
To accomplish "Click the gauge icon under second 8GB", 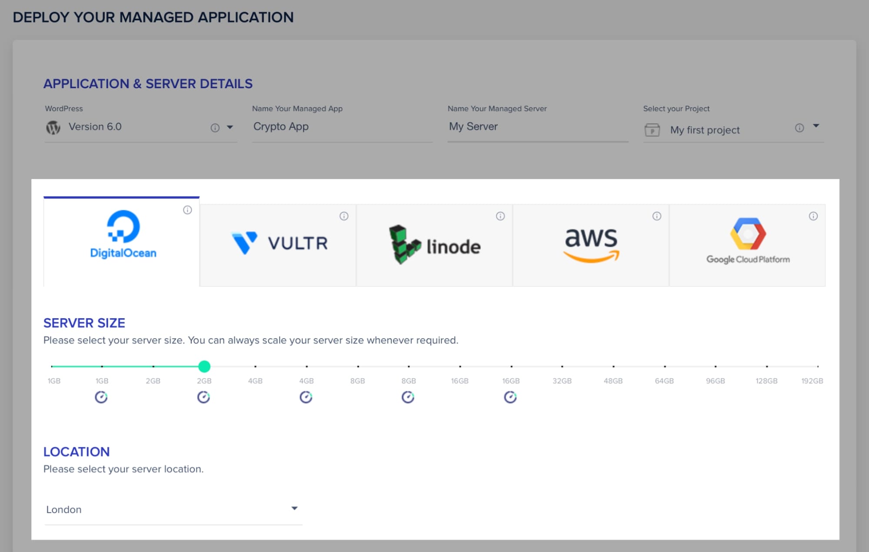I will (408, 397).
